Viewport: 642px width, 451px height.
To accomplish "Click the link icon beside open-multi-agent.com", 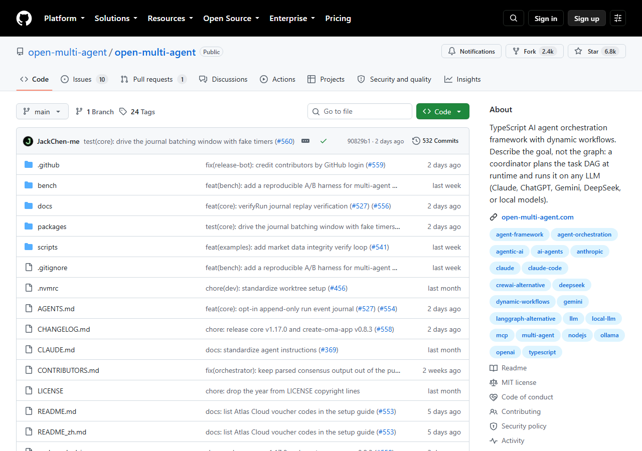I will pyautogui.click(x=494, y=217).
